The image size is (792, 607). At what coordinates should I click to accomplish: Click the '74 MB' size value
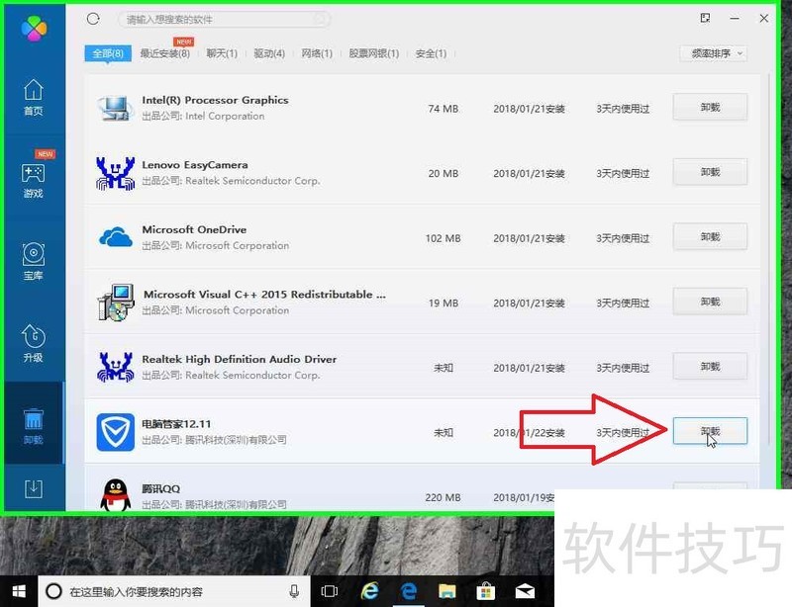(x=443, y=109)
